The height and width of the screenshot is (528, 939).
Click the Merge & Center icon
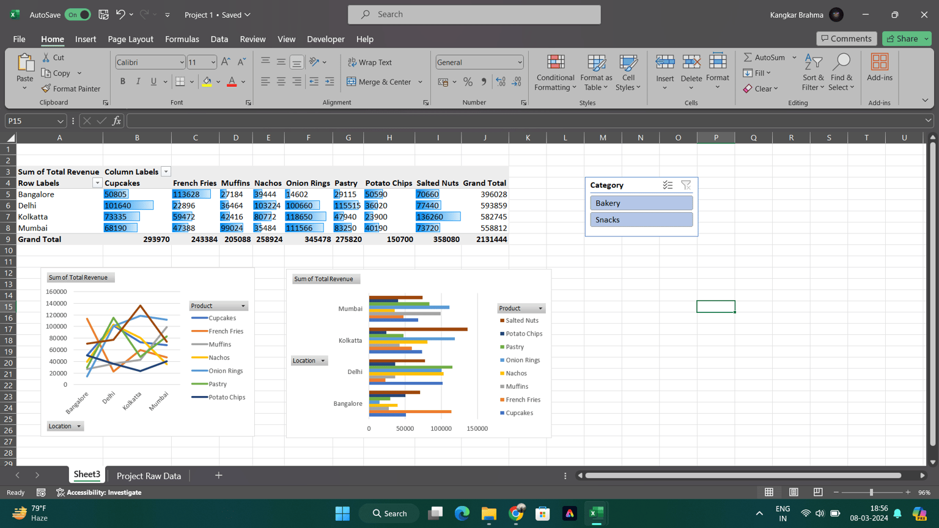point(351,81)
